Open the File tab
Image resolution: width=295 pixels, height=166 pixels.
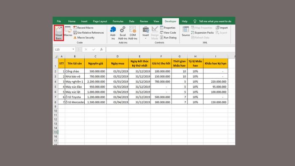[x=59, y=21]
